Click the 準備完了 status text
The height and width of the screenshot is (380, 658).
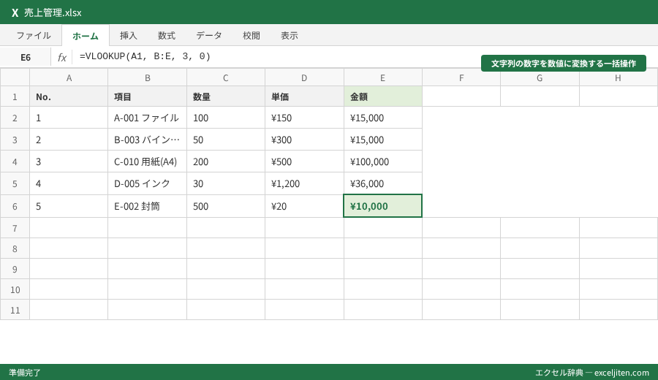point(25,373)
